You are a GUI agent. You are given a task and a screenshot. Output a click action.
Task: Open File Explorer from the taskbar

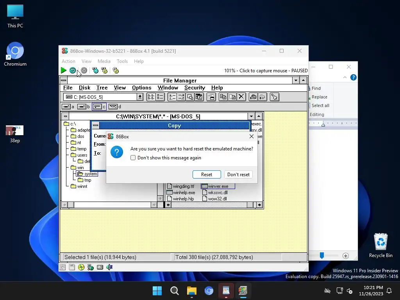(x=191, y=291)
